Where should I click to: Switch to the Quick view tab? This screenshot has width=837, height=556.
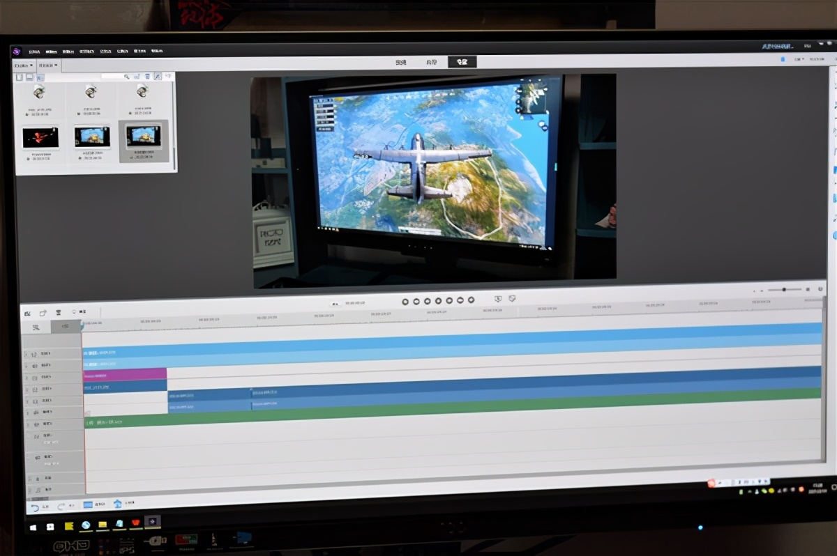pos(400,62)
